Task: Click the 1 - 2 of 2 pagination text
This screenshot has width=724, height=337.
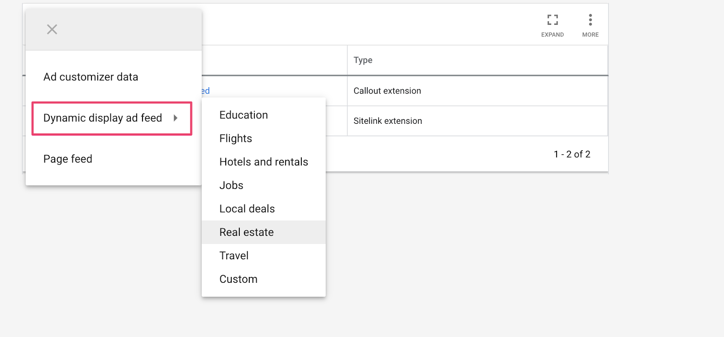Action: [572, 154]
